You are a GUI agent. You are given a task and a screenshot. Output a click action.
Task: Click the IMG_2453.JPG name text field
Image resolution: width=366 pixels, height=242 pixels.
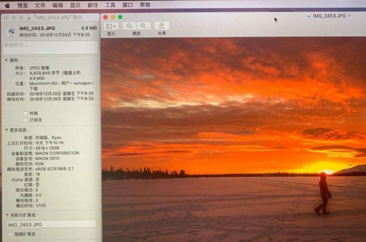click(x=52, y=225)
